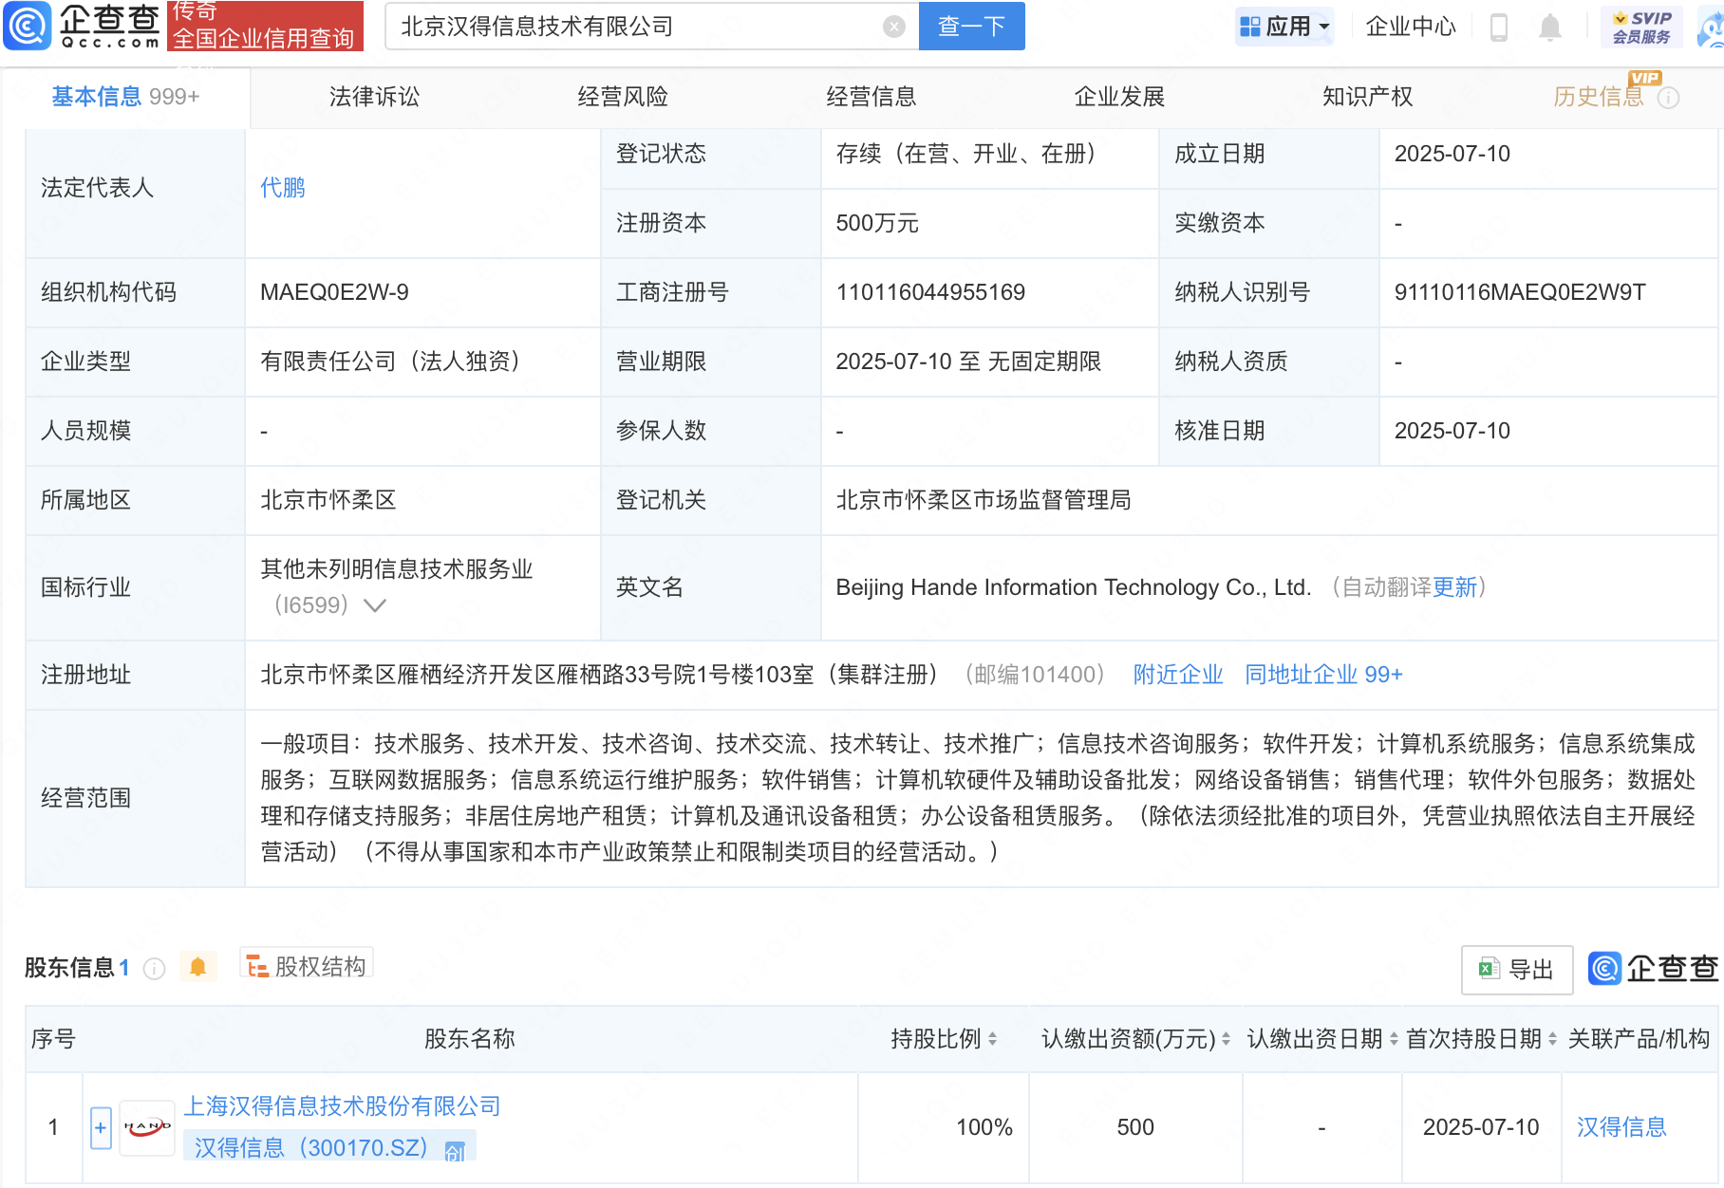Open notifications via the bell icon
The height and width of the screenshot is (1188, 1724).
click(1551, 26)
